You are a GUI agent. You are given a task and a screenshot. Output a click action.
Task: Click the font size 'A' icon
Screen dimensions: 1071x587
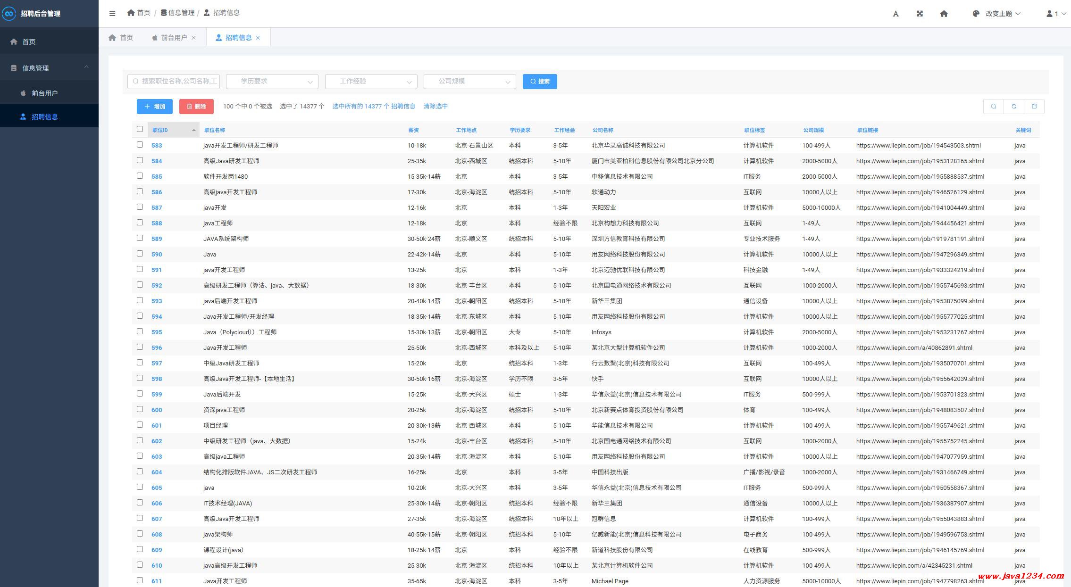click(895, 14)
